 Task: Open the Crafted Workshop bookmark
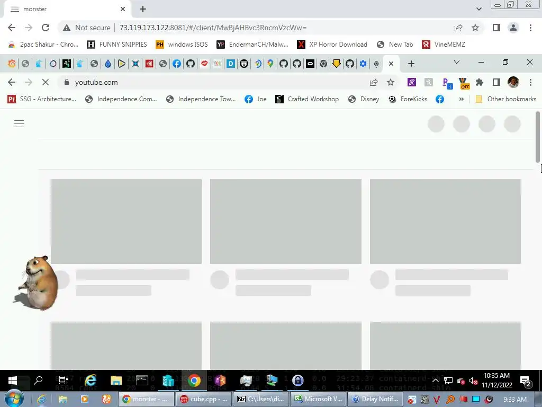tap(307, 99)
